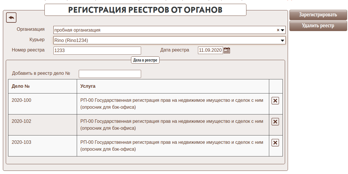Remove case 2020-100 from the registry

[x=275, y=101]
